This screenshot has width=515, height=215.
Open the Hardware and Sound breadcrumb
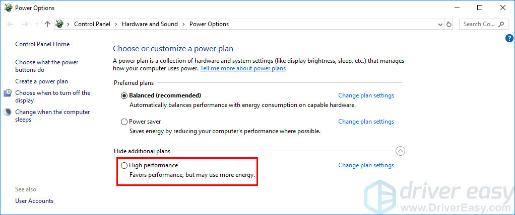tap(150, 24)
